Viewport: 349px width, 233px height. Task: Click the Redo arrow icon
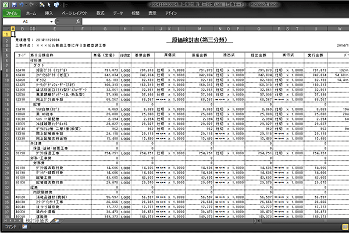click(31, 5)
